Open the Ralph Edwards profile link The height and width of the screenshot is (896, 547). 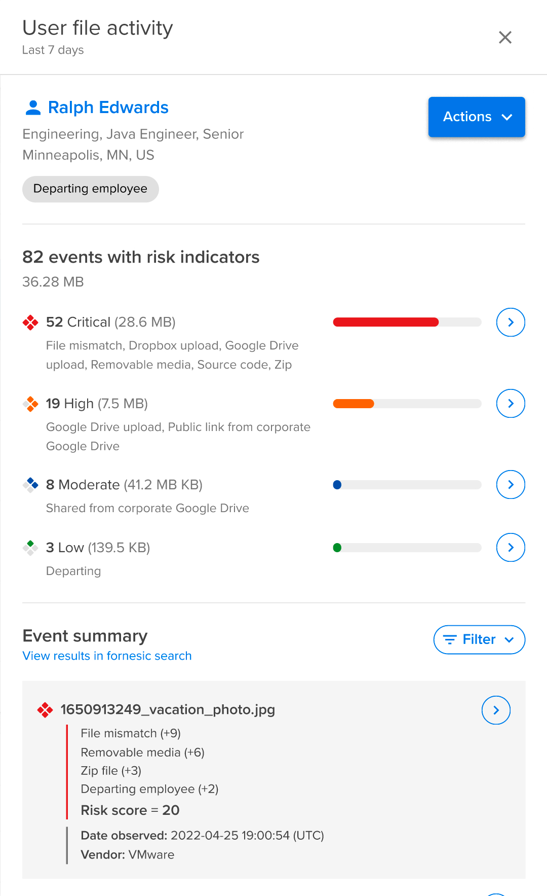coord(108,107)
